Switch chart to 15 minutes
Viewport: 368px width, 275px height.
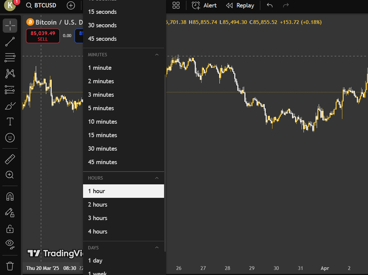[x=123, y=135]
